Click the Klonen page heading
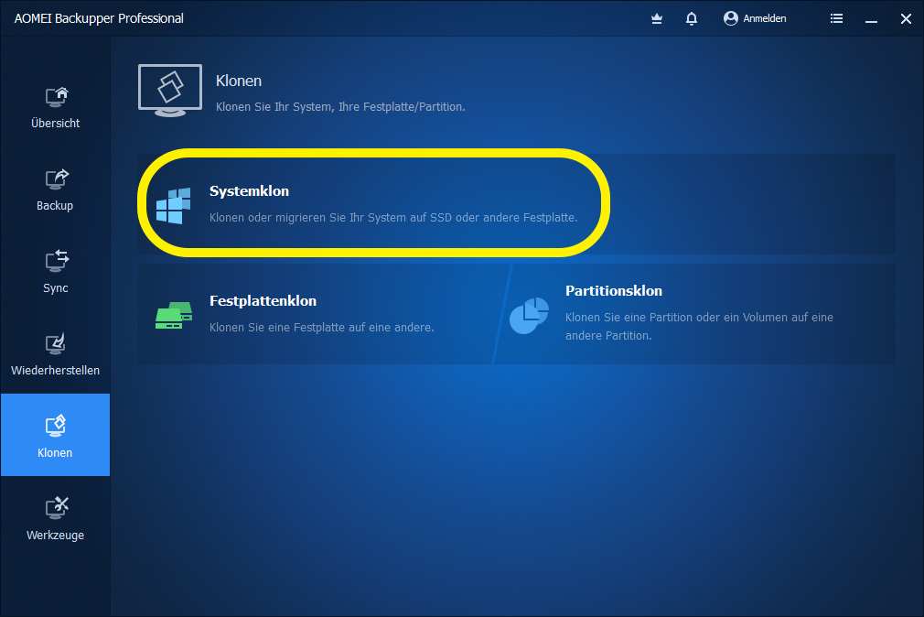The width and height of the screenshot is (924, 617). click(x=239, y=81)
